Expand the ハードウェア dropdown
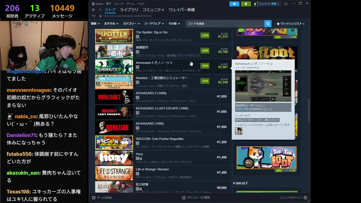This screenshot has height=203, width=361. [x=154, y=24]
